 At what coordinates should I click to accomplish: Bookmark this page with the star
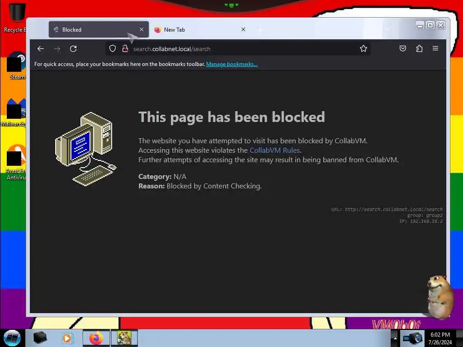click(x=363, y=49)
